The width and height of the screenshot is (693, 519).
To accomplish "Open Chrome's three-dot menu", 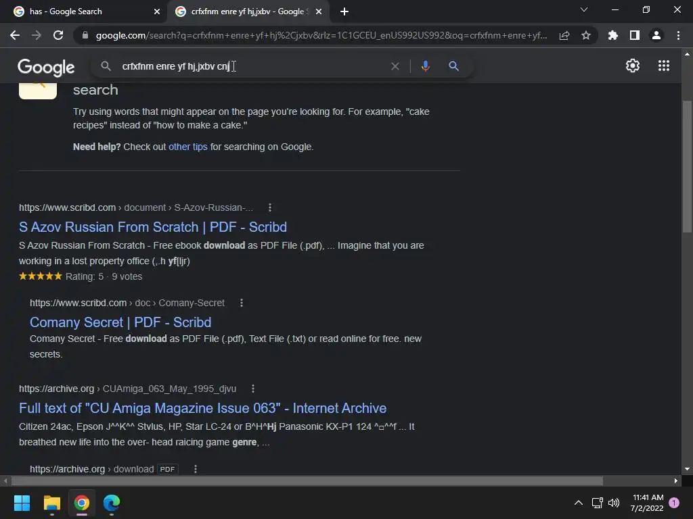I will pyautogui.click(x=678, y=35).
